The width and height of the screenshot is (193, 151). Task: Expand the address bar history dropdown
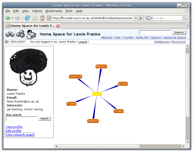(x=136, y=18)
